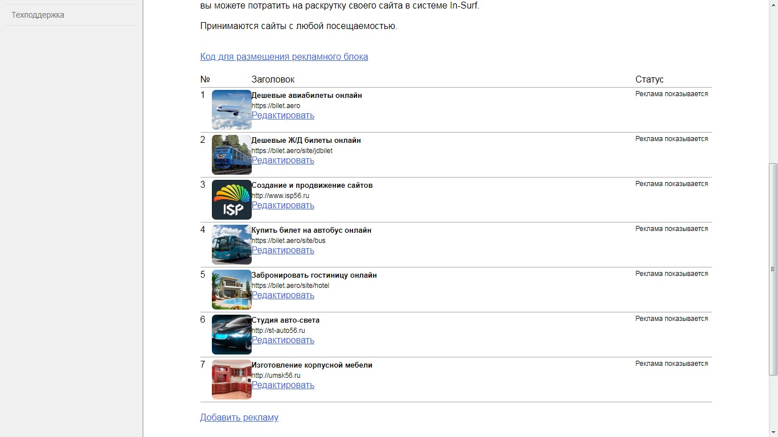778x437 pixels.
Task: Edit the Дешевые авиабилеты онлайн ad
Action: (x=283, y=116)
